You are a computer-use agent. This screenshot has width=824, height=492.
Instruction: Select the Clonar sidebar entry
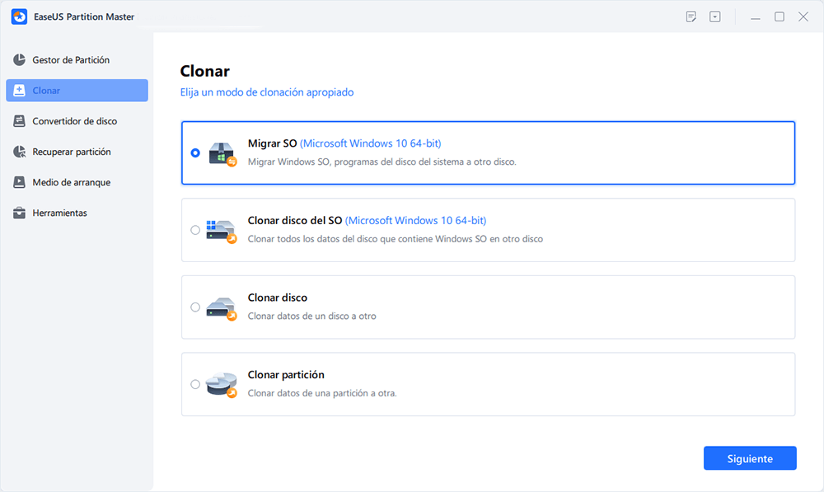[77, 91]
